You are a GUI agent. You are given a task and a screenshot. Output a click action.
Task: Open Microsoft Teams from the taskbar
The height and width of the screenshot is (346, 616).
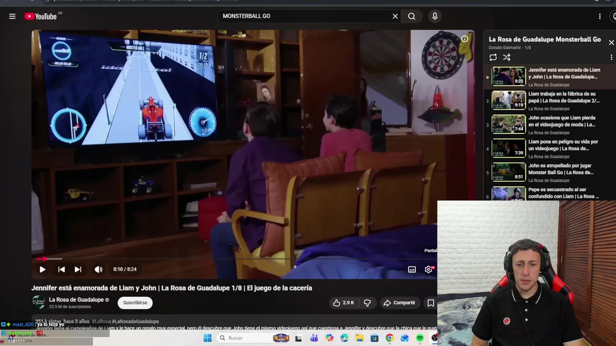tap(314, 338)
